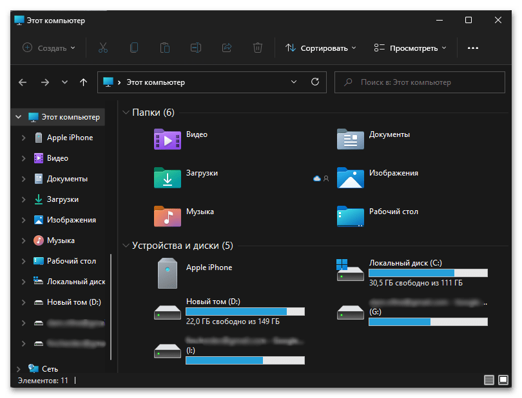Open the Загрузки folder in main pane
Screen dimensions: 522x398
pos(168,178)
